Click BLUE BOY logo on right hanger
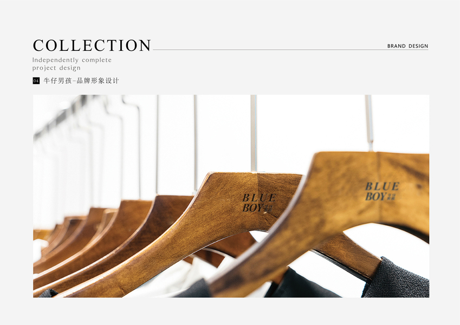 (x=382, y=191)
